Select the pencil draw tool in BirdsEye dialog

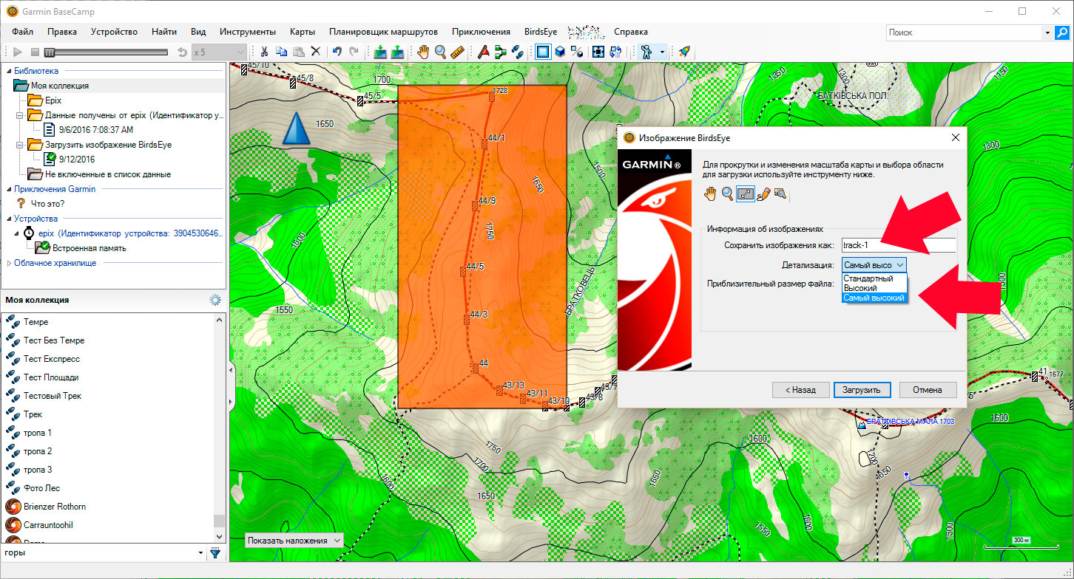(763, 194)
